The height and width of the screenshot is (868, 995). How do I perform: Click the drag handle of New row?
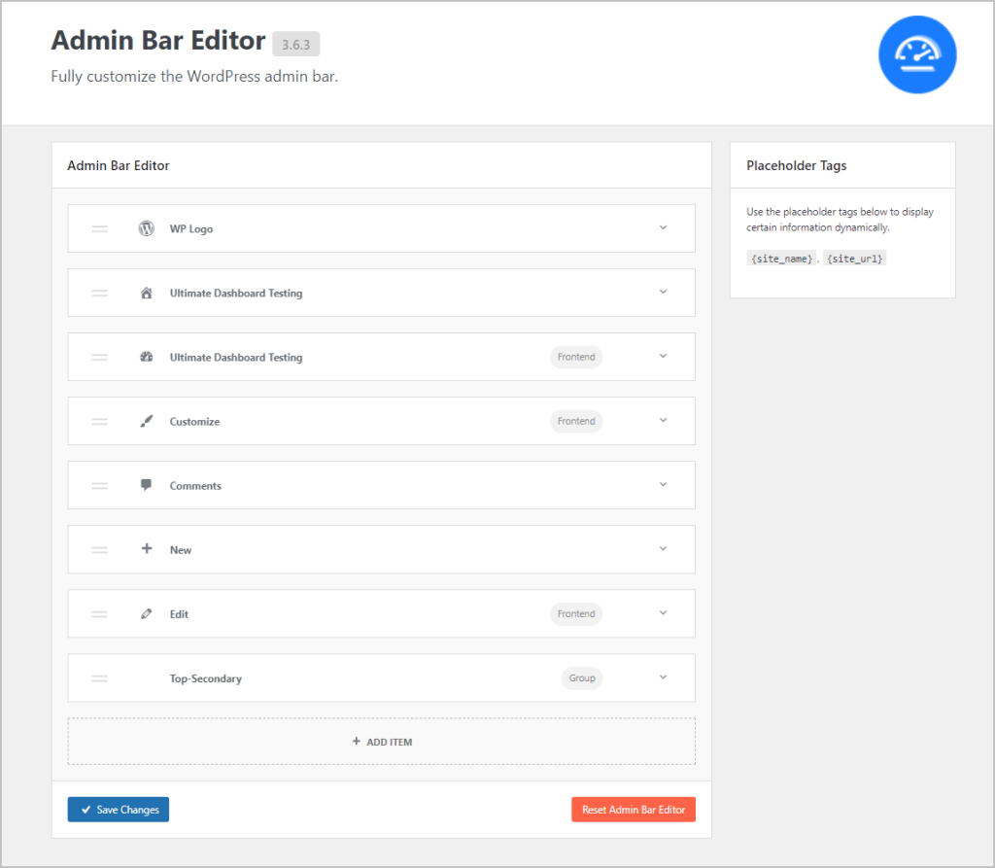click(x=100, y=550)
